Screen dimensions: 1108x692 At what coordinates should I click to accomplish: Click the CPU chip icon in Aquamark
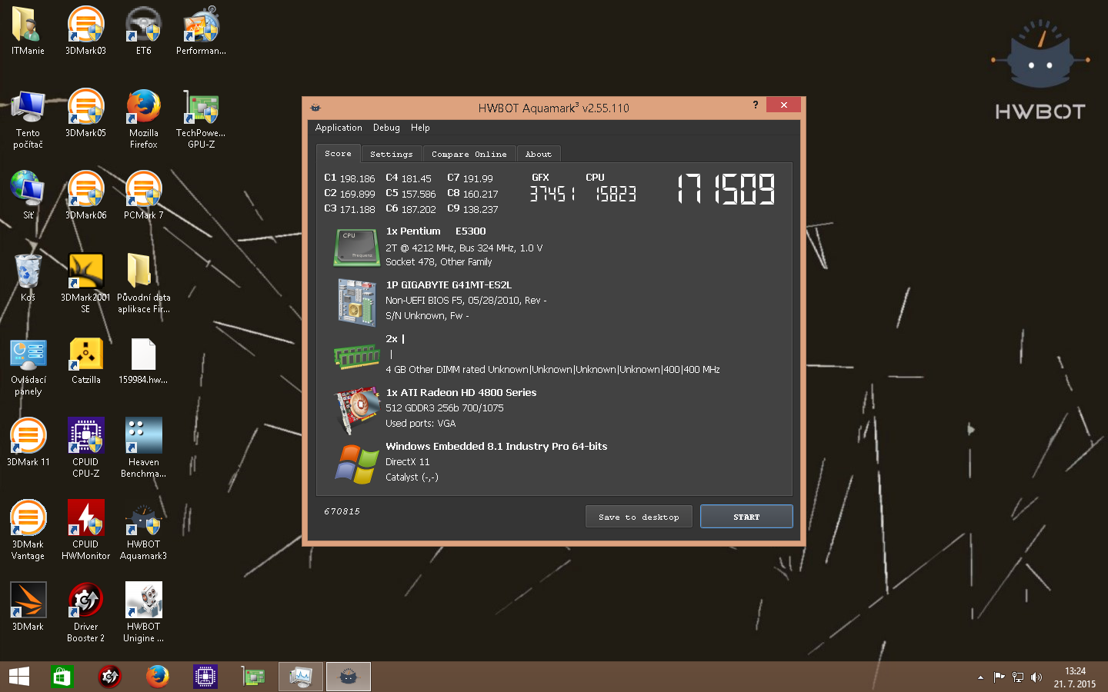click(356, 247)
